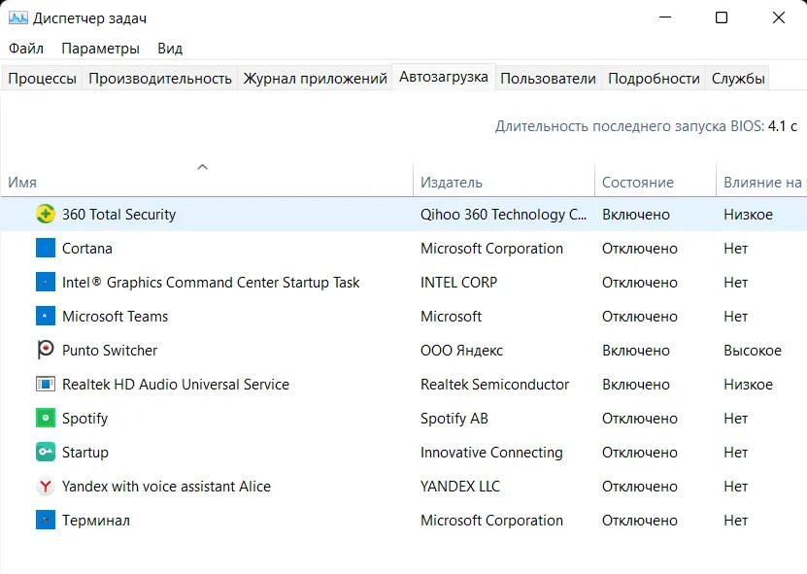
Task: Click the Диспетчер задач title bar icon
Action: [18, 18]
